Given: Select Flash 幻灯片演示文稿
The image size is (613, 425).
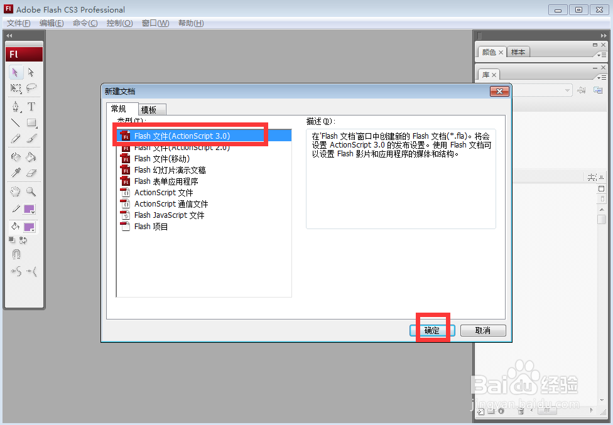Looking at the screenshot, I should pos(204,170).
